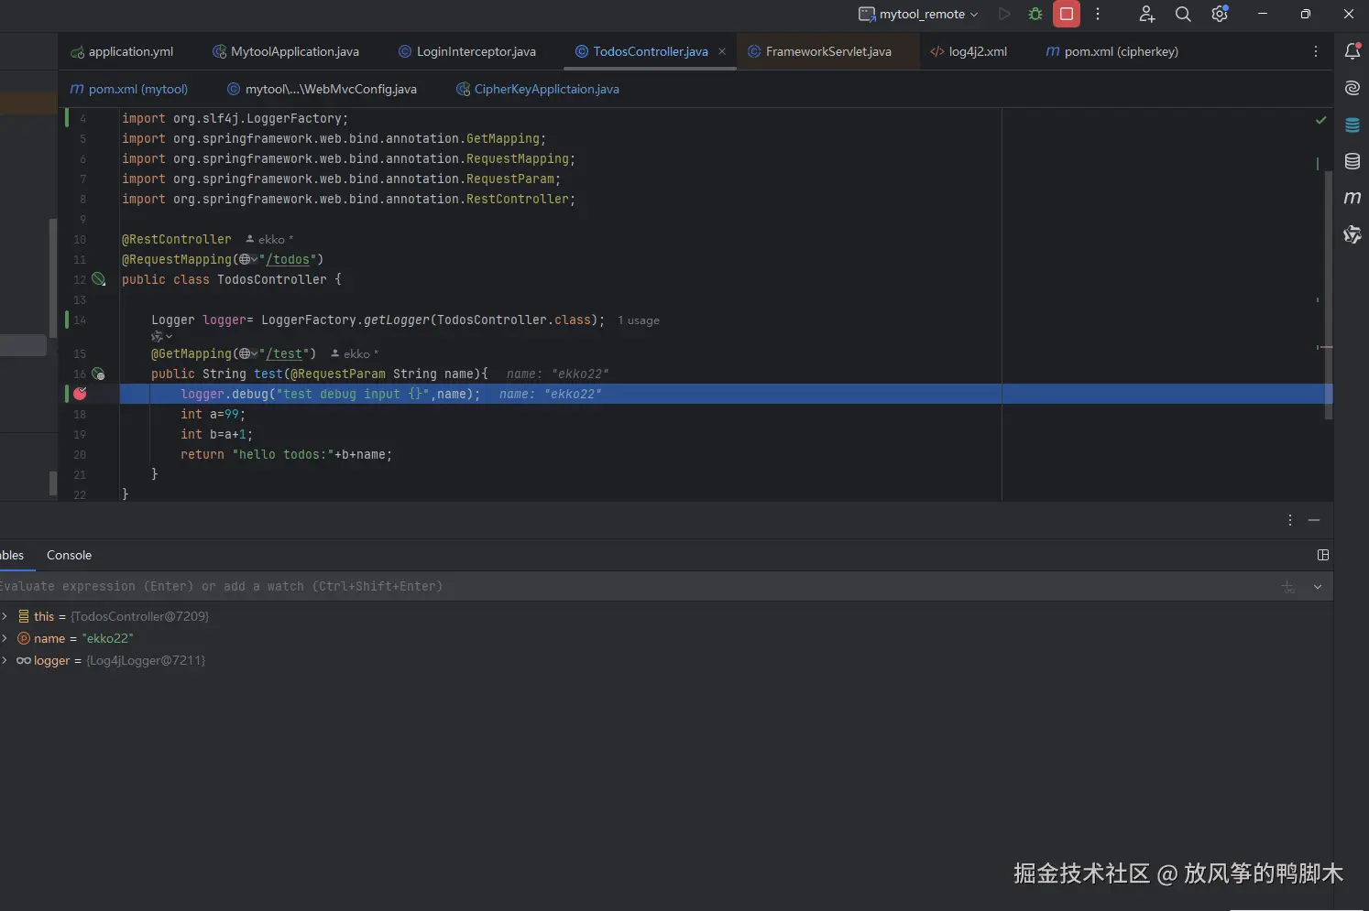Minimize the debug tool window
The width and height of the screenshot is (1369, 911).
coord(1314,520)
